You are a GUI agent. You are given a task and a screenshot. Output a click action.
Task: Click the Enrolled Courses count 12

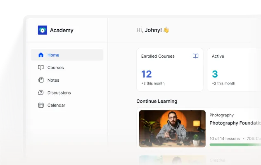tap(147, 74)
